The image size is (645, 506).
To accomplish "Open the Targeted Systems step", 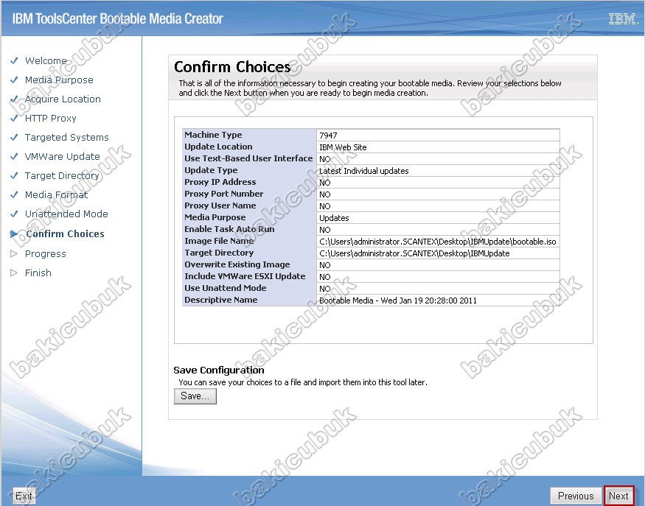I will (66, 137).
